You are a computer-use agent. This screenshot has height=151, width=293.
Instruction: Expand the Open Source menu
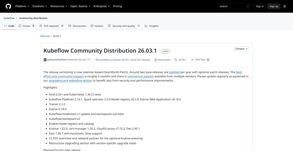pos(80,6)
